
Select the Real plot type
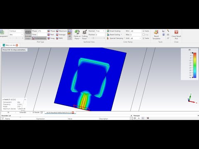(51, 34)
